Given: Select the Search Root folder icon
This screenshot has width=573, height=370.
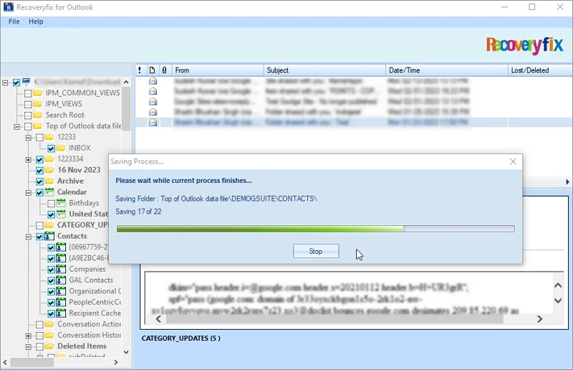Looking at the screenshot, I should (x=38, y=115).
